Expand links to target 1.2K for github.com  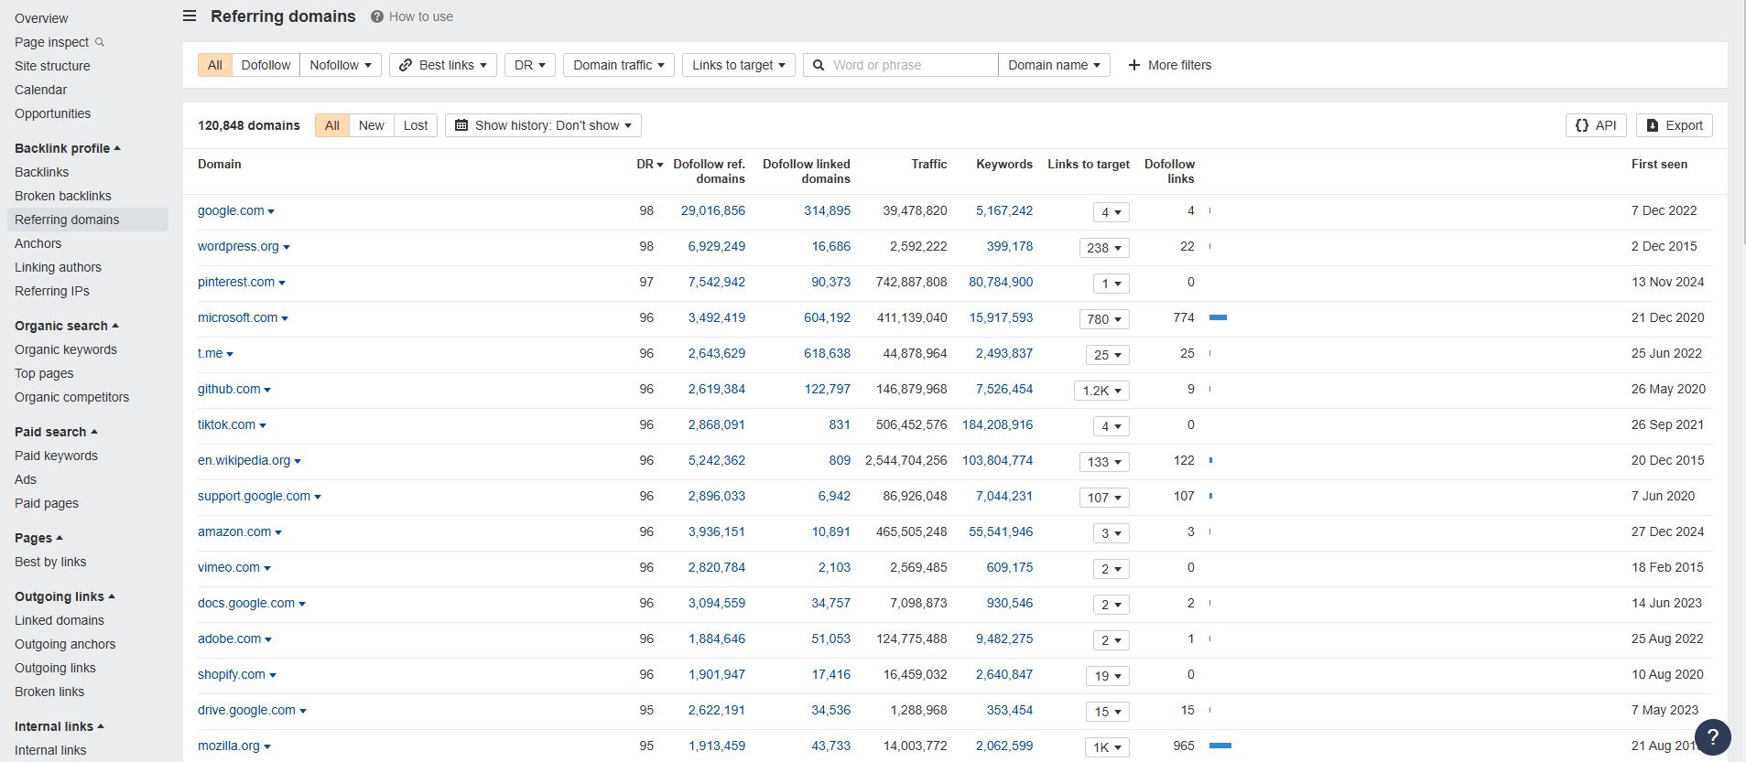(x=1101, y=391)
